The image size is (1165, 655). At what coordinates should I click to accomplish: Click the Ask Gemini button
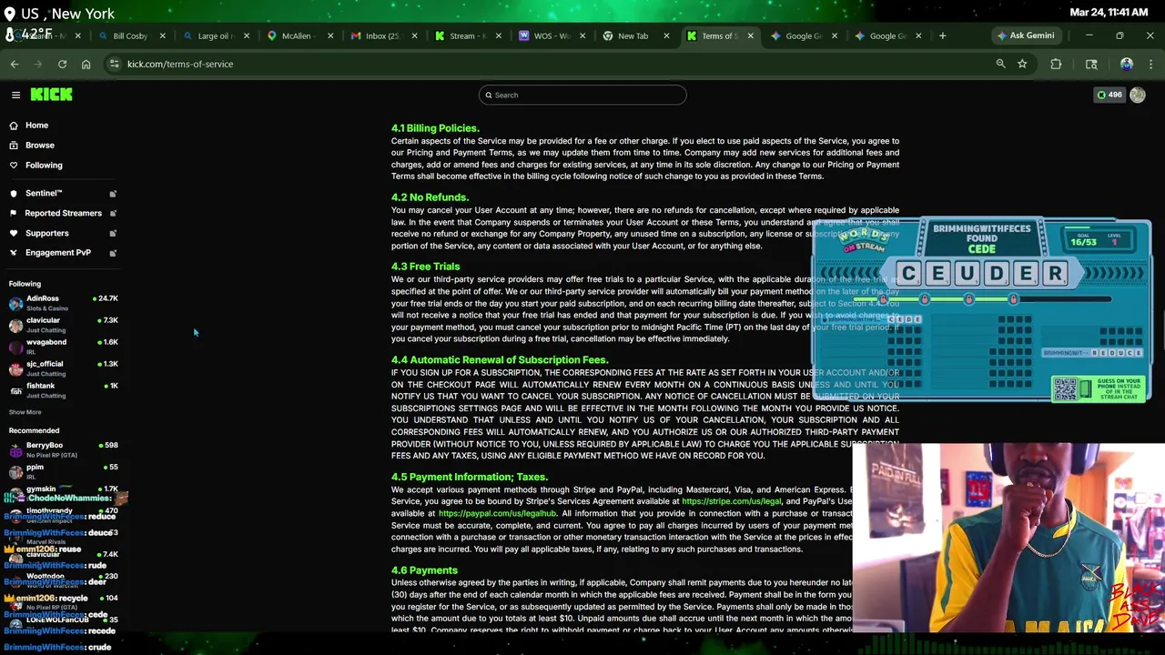coord(1026,35)
